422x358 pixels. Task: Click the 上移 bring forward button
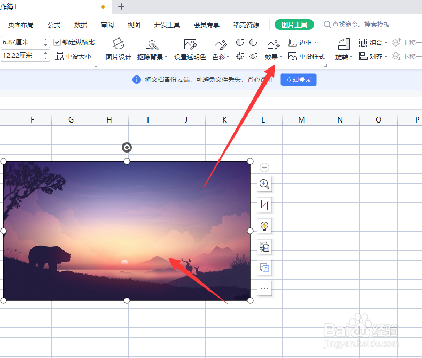point(407,43)
